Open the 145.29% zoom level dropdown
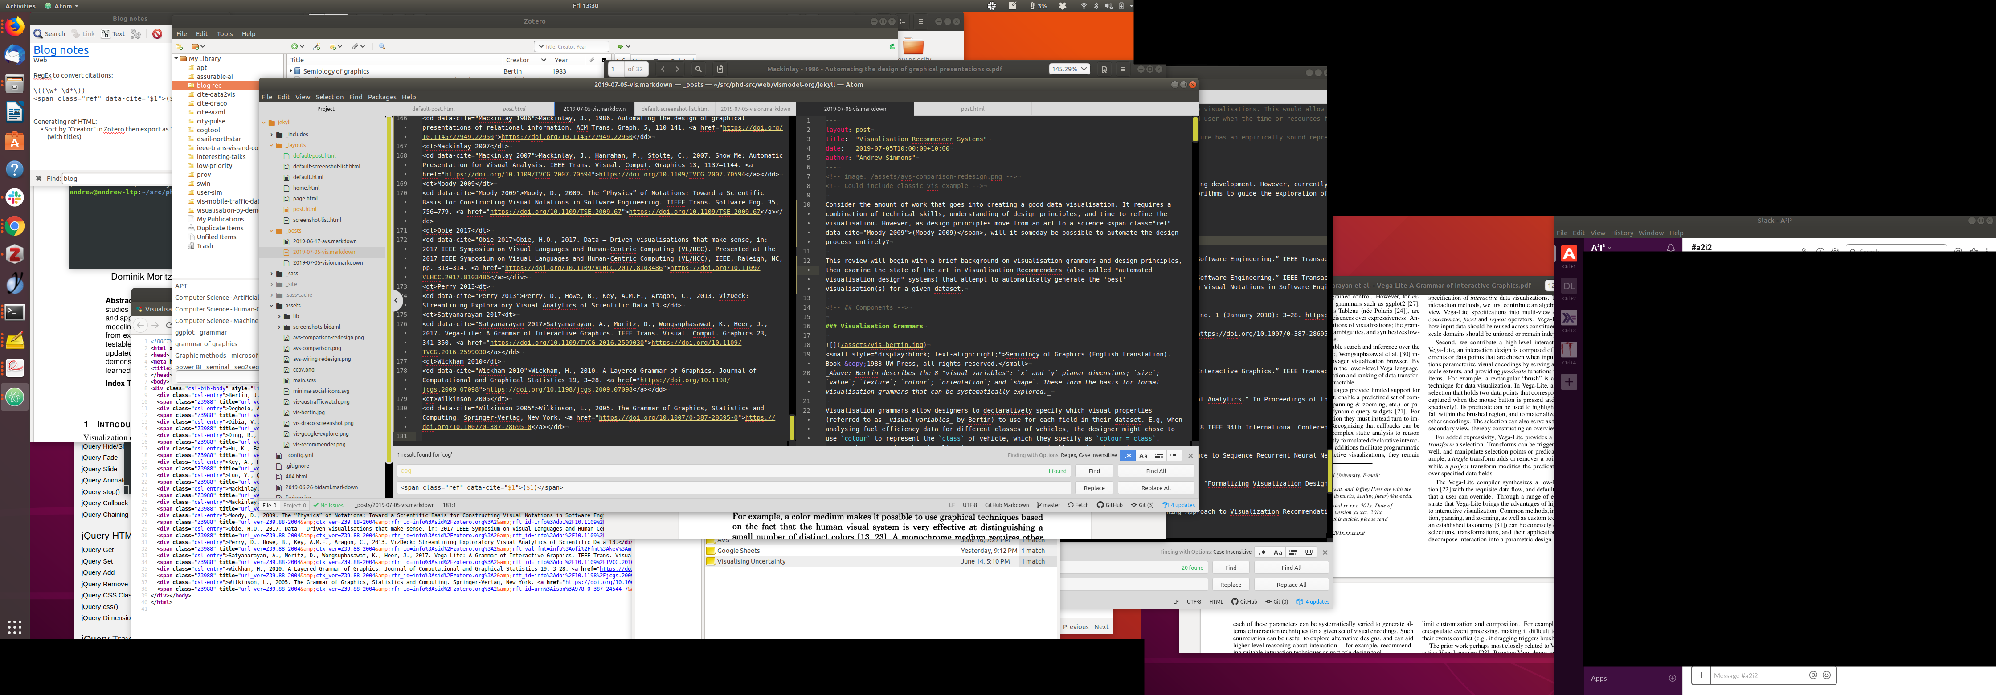Screen dimensions: 1996x695 [1069, 69]
